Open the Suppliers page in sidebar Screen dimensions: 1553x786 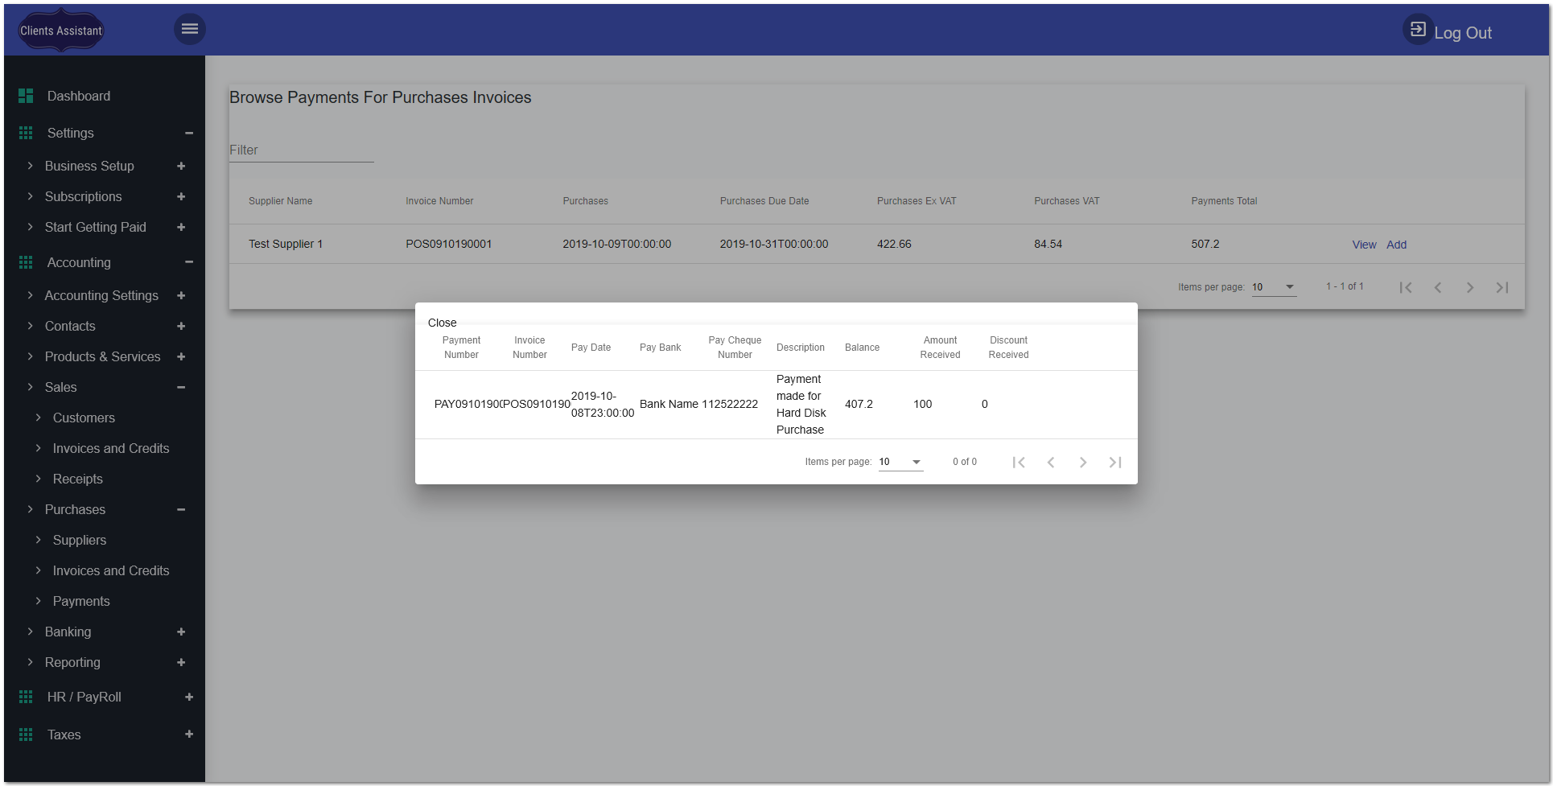(x=79, y=540)
